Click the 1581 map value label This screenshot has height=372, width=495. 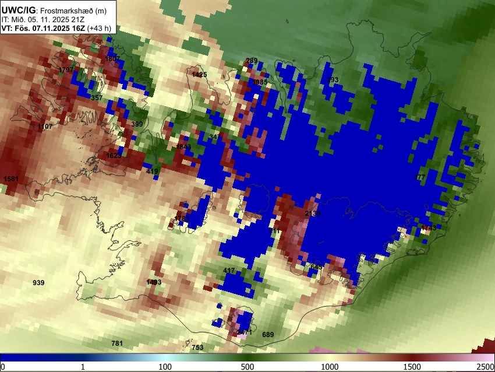click(x=11, y=179)
